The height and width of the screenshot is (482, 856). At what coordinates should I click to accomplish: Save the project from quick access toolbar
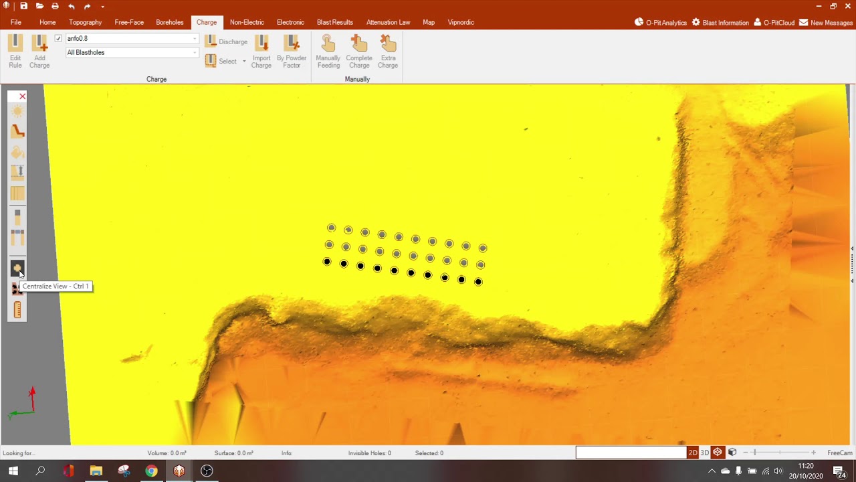tap(23, 6)
